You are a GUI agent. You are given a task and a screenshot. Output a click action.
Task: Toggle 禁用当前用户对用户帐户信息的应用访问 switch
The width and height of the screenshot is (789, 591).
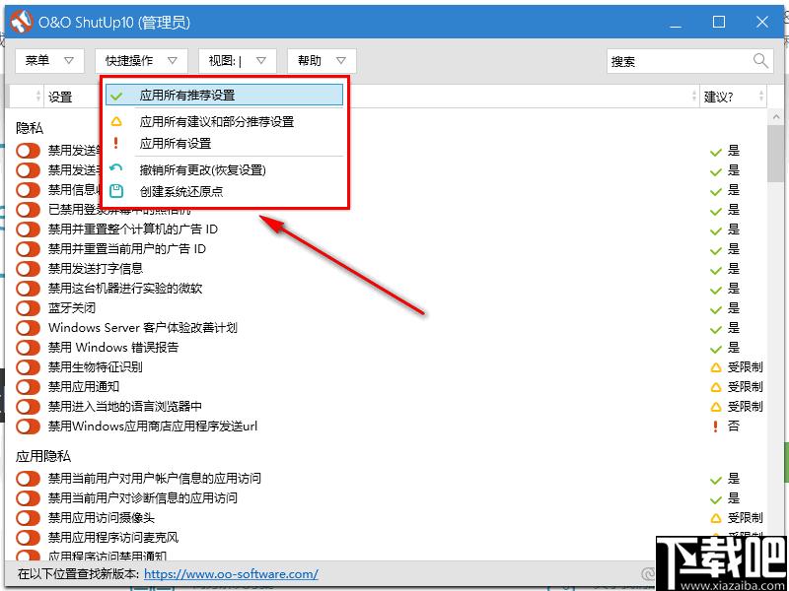[x=28, y=479]
